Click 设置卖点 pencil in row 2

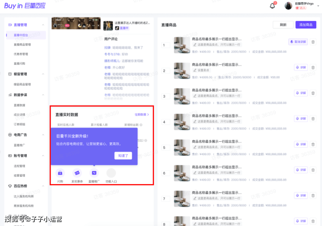click(195, 70)
